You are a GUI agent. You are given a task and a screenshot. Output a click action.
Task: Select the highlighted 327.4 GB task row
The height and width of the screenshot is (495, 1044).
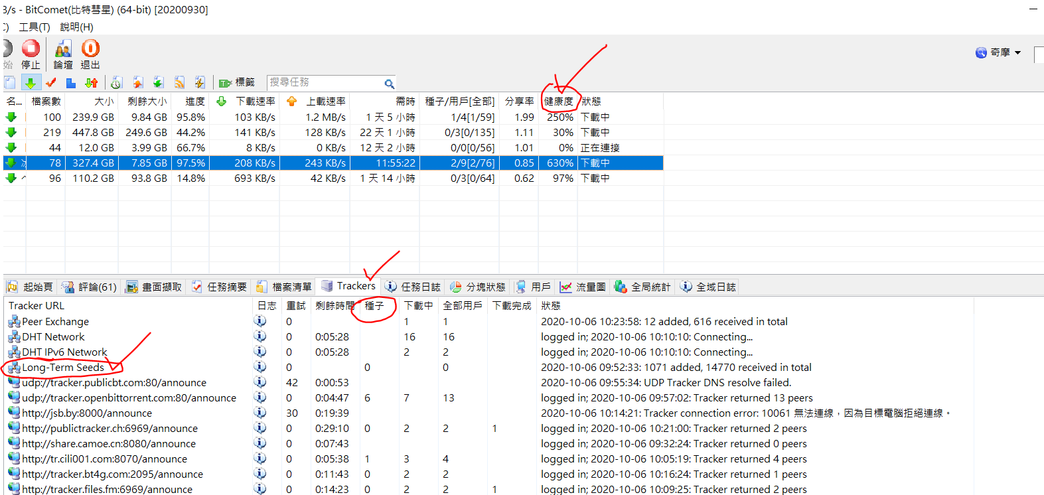click(x=333, y=163)
